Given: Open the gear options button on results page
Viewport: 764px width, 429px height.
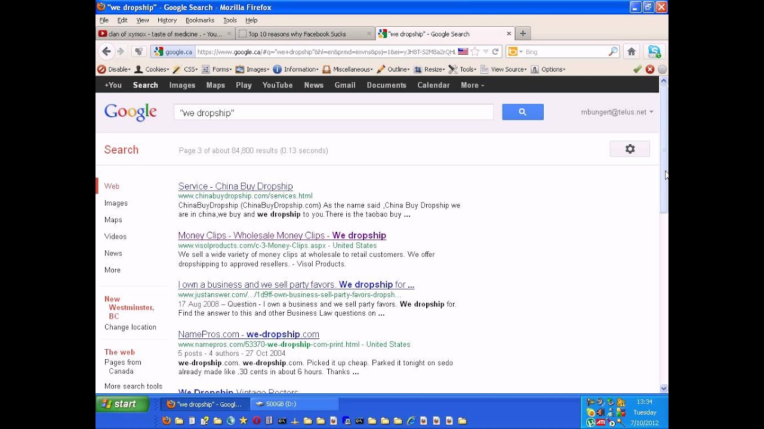Looking at the screenshot, I should 630,149.
